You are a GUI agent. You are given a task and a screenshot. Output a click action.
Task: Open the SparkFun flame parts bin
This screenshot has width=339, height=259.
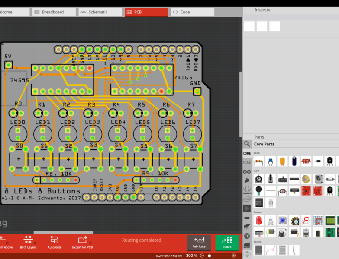(247, 180)
